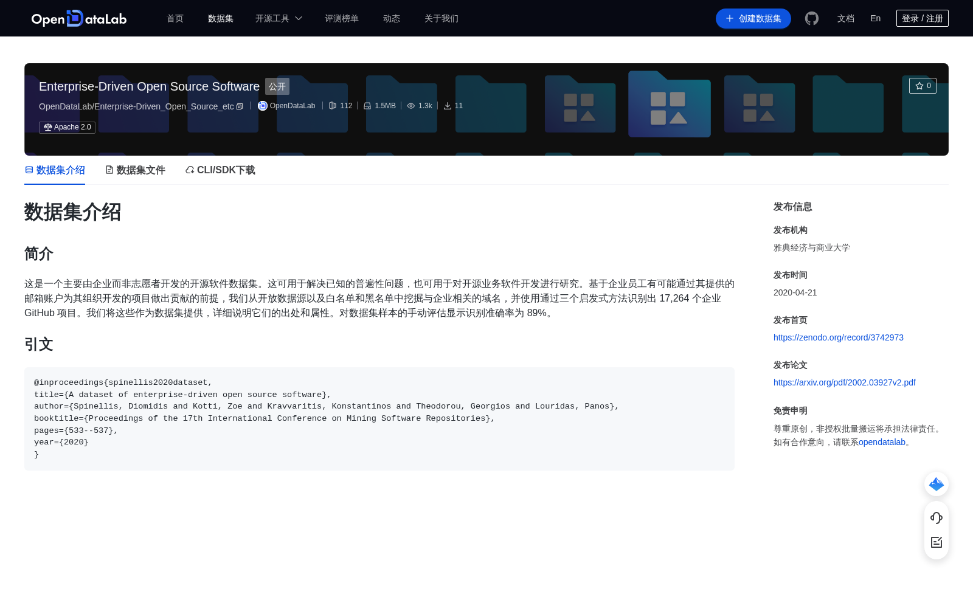Viewport: 973px width, 608px height.
Task: Switch to the 数据集文件 tab
Action: [x=135, y=170]
